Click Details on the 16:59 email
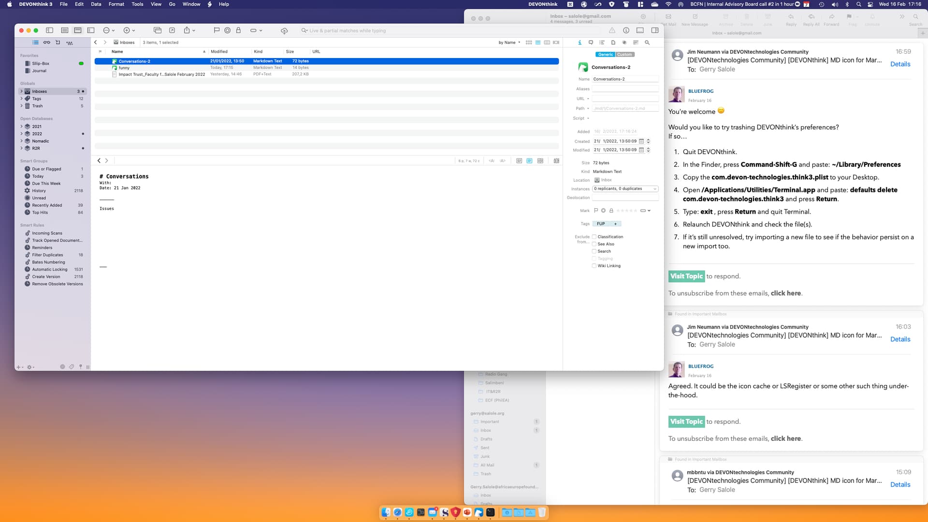928x522 pixels. pos(900,64)
